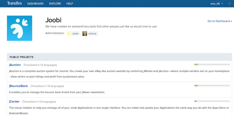
Task: Click the jAuction description paragraph
Action: [x=119, y=74]
